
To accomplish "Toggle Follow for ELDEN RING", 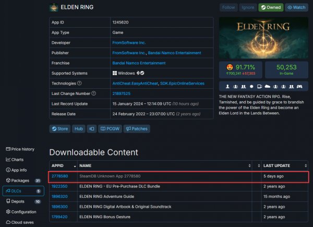I will click(x=228, y=7).
